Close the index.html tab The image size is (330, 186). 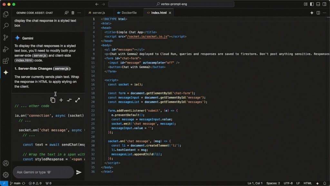tap(170, 13)
